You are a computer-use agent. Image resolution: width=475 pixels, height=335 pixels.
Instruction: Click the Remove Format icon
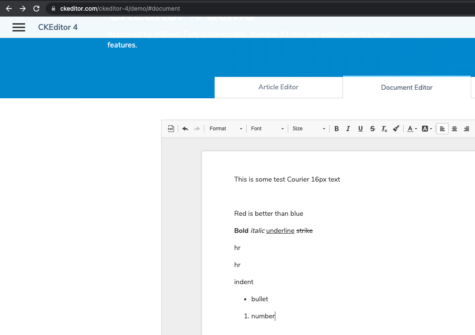click(x=384, y=129)
